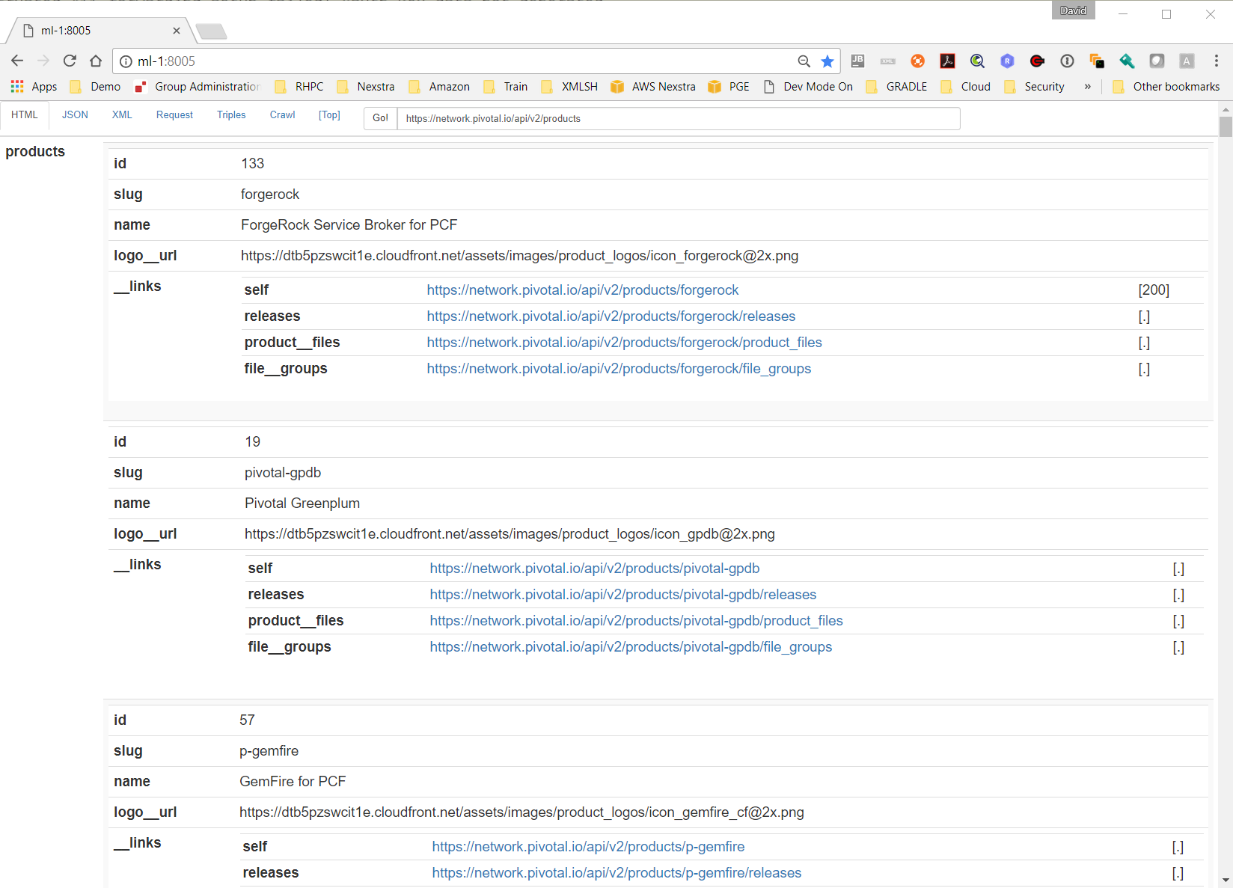Open the p-gemfire self link
Viewport: 1233px width, 888px height.
(x=588, y=847)
